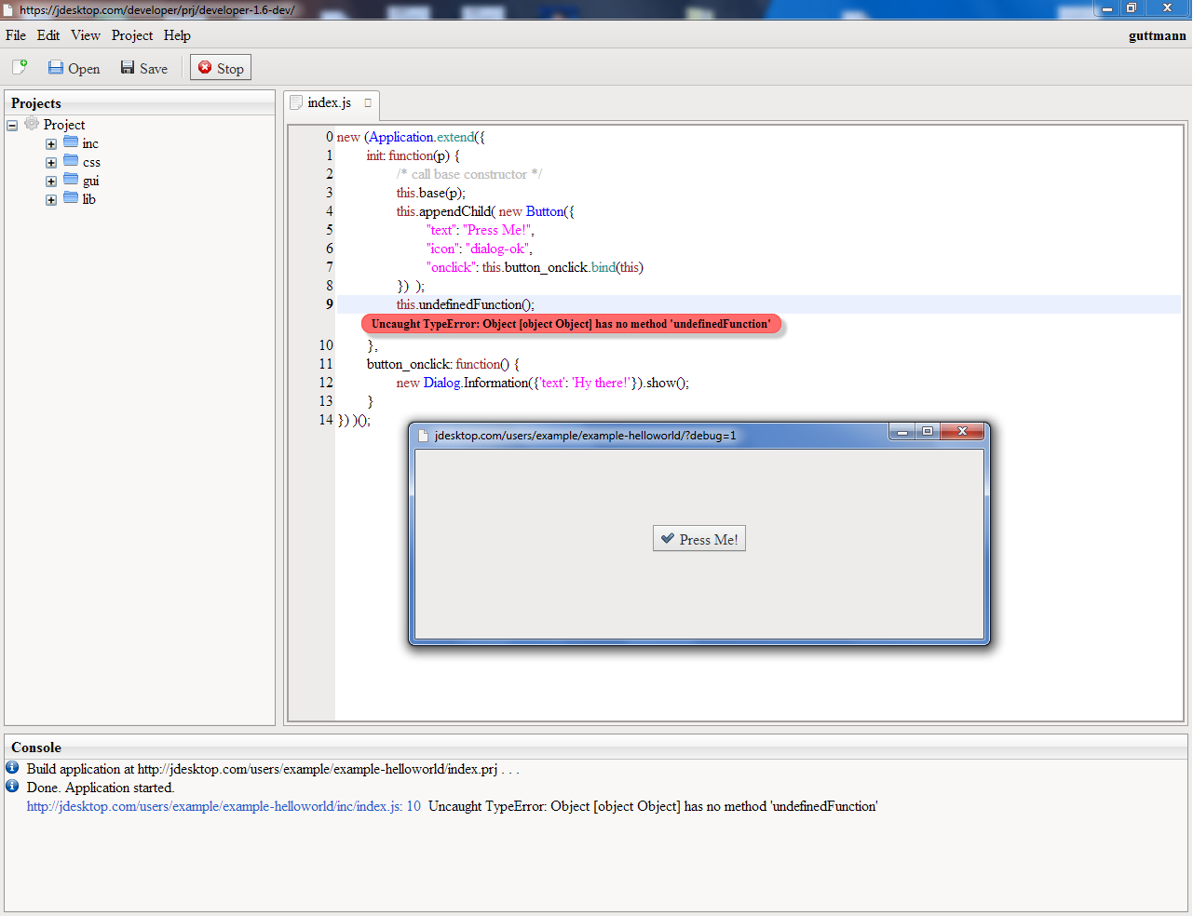Click the "Press Me!" string on line 5
Screen dimensions: 1193x916
coord(497,230)
